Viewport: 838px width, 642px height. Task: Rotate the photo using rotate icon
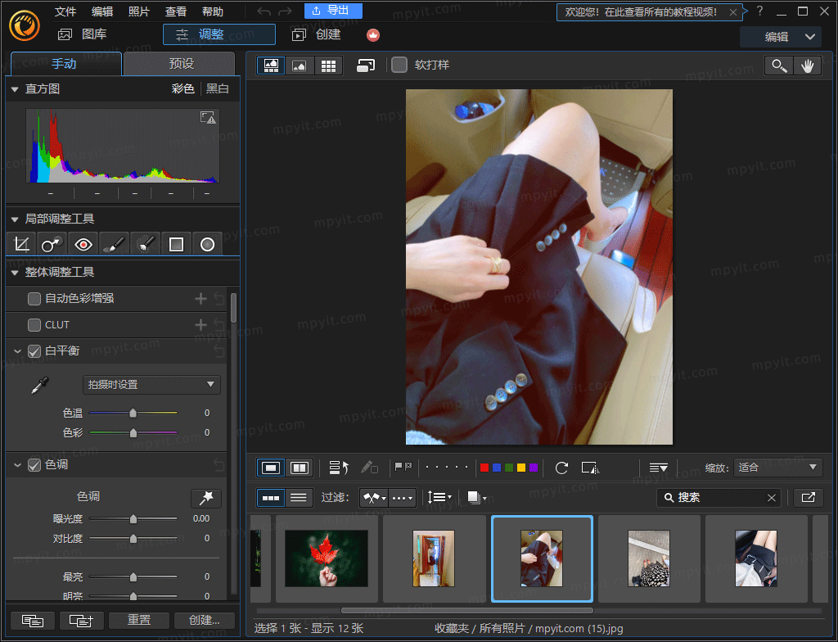point(561,468)
